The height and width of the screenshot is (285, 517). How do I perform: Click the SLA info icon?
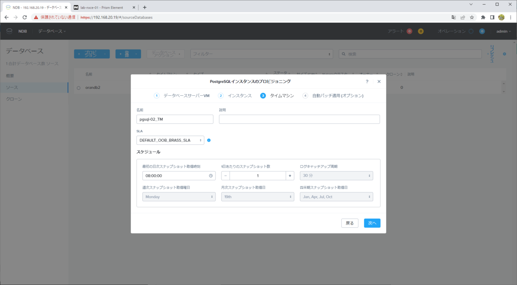point(209,140)
